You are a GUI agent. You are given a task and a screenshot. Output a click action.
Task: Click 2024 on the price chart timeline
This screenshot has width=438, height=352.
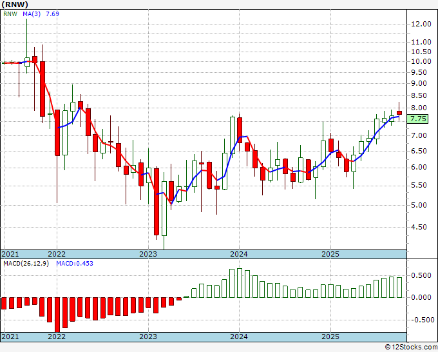[x=239, y=254]
